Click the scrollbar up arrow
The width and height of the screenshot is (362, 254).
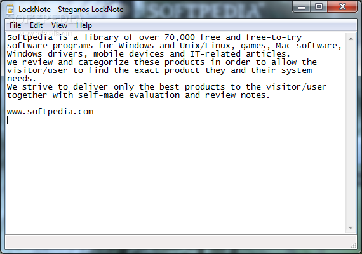(x=351, y=39)
